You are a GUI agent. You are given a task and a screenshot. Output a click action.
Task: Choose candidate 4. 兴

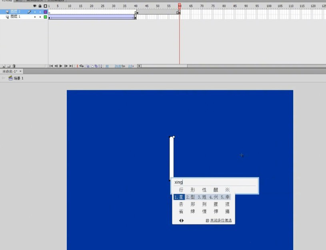tap(214, 197)
